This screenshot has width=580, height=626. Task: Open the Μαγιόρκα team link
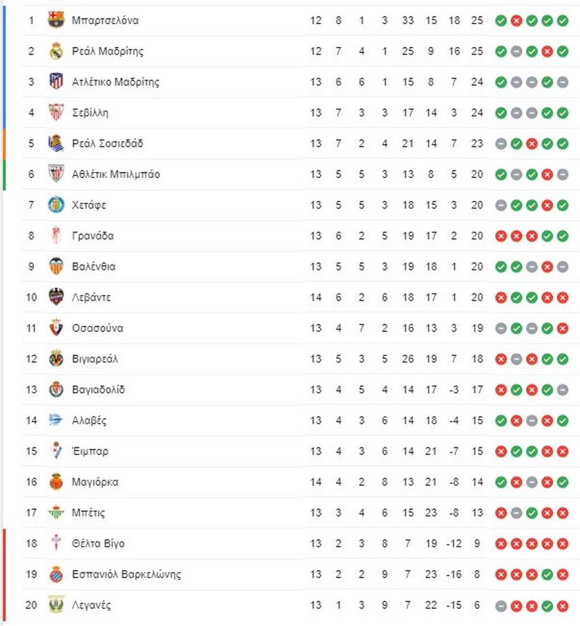point(95,482)
